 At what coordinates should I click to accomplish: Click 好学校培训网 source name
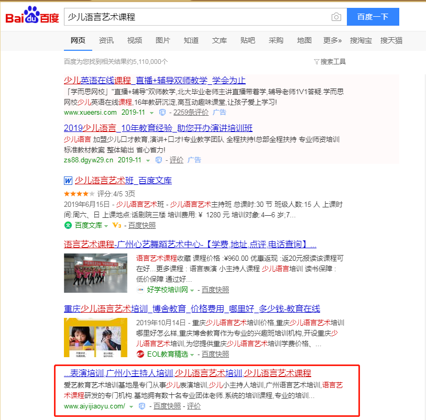(x=167, y=290)
